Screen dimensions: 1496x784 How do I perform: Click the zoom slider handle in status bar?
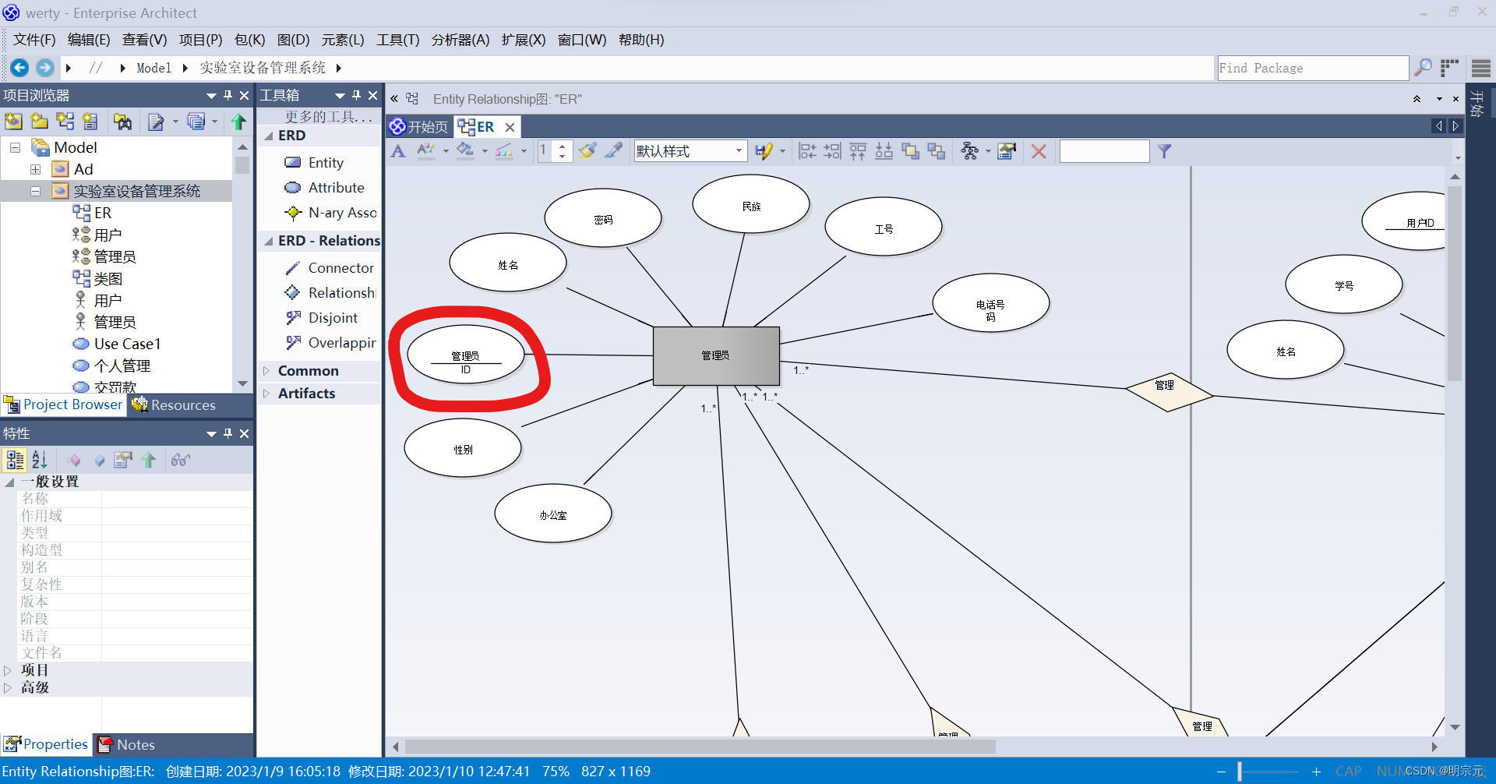[1239, 772]
